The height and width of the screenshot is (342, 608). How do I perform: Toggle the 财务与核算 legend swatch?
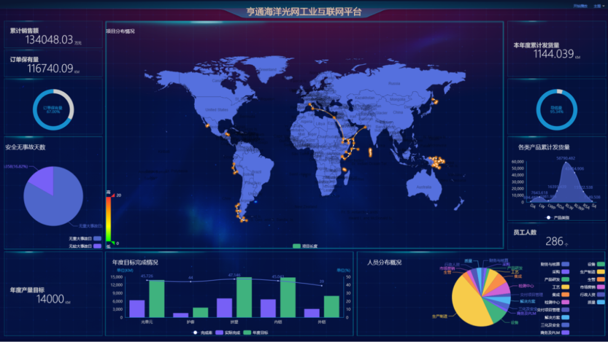tap(565, 264)
